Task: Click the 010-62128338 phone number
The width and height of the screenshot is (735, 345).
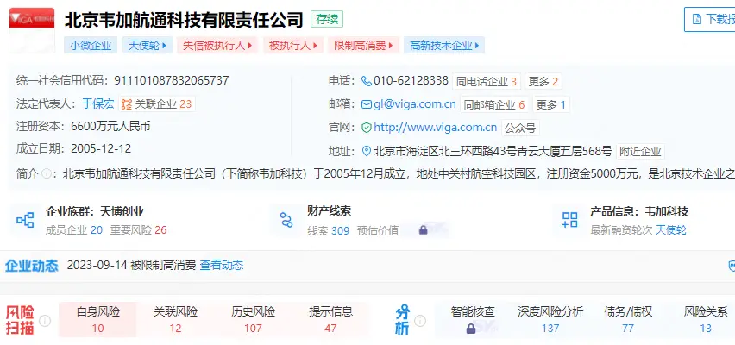Action: tap(411, 80)
